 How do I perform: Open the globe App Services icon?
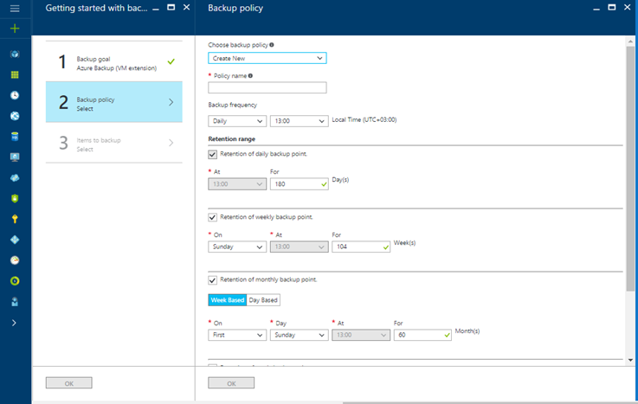coord(15,116)
